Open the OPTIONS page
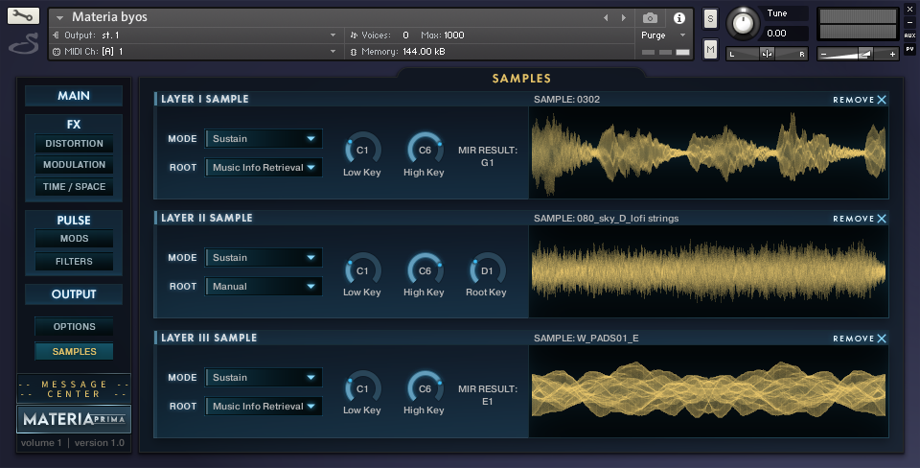 click(74, 326)
